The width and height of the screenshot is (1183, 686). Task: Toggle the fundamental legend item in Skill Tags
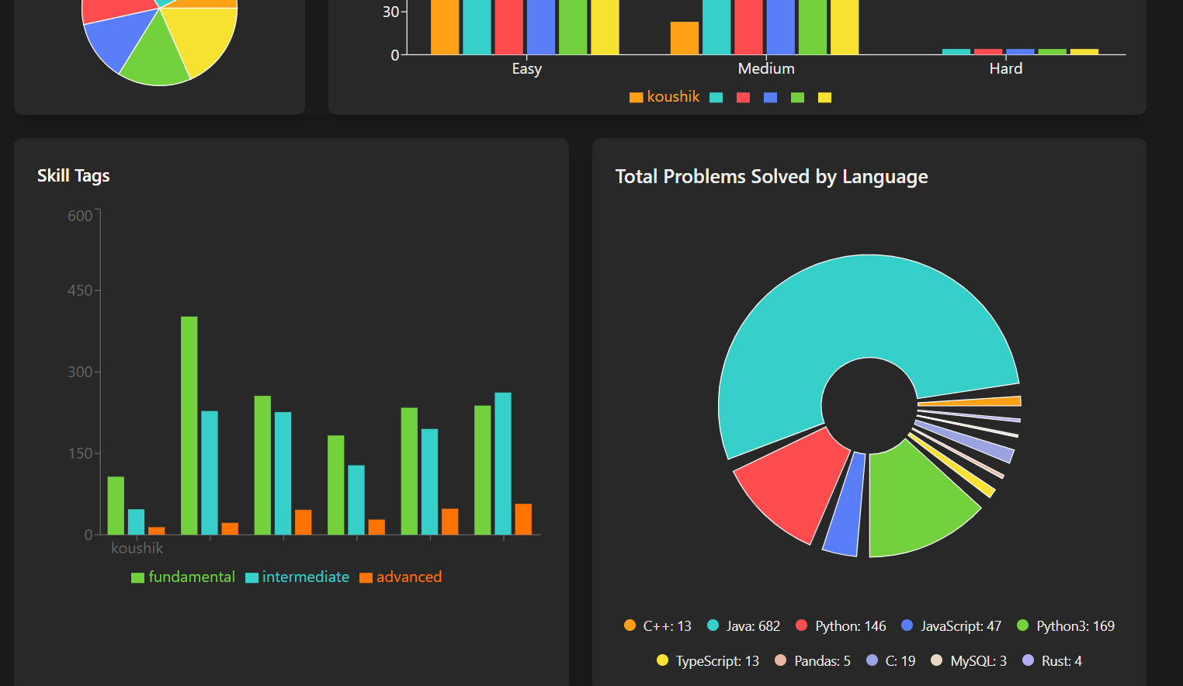[183, 577]
